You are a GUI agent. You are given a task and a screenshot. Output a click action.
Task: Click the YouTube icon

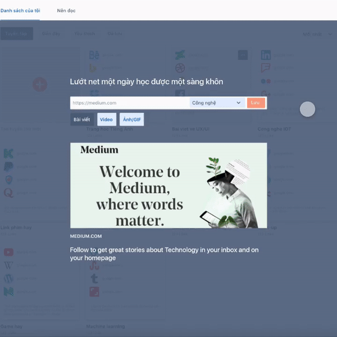point(8,252)
